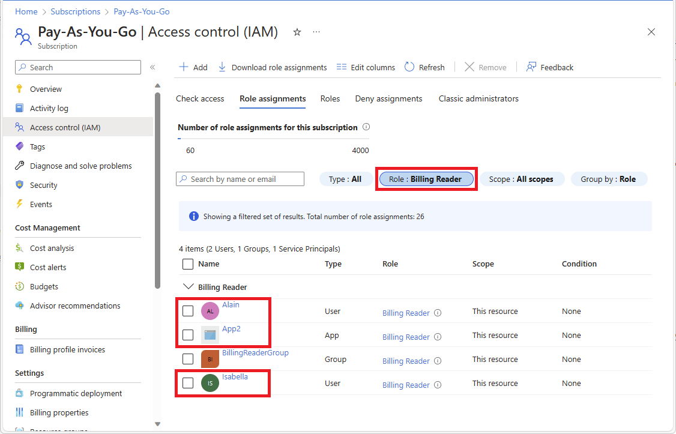The image size is (676, 434).
Task: Click the Activity log icon
Action: point(19,107)
